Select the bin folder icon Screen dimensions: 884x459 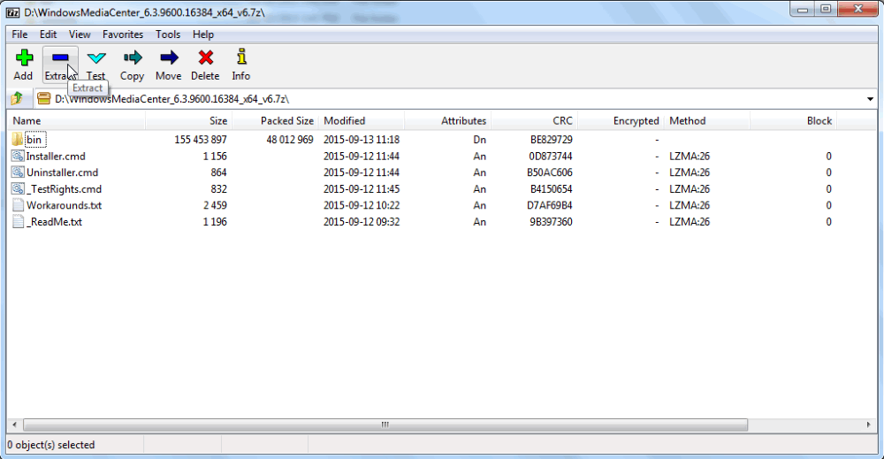point(18,139)
